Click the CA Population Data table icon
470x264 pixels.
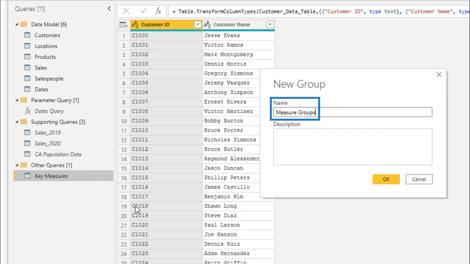coord(27,154)
